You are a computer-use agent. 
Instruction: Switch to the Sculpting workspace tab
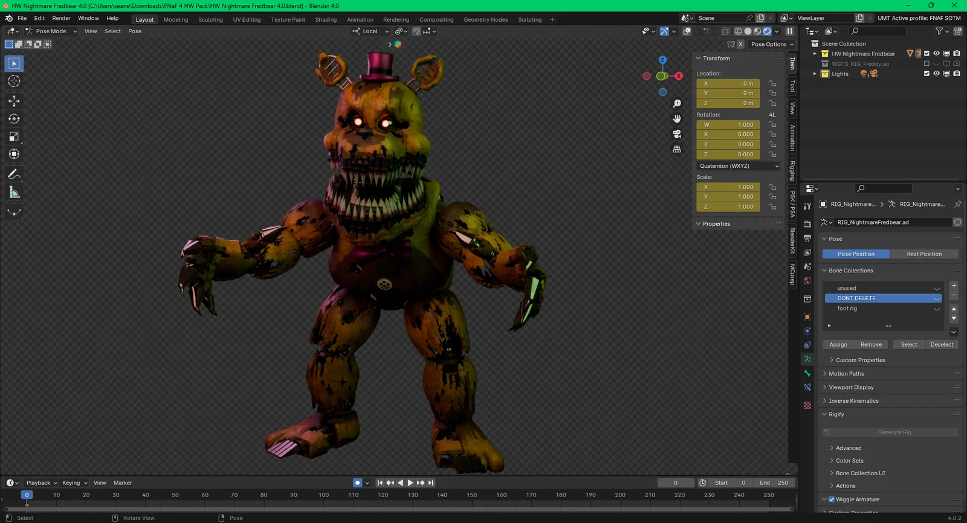pos(210,19)
